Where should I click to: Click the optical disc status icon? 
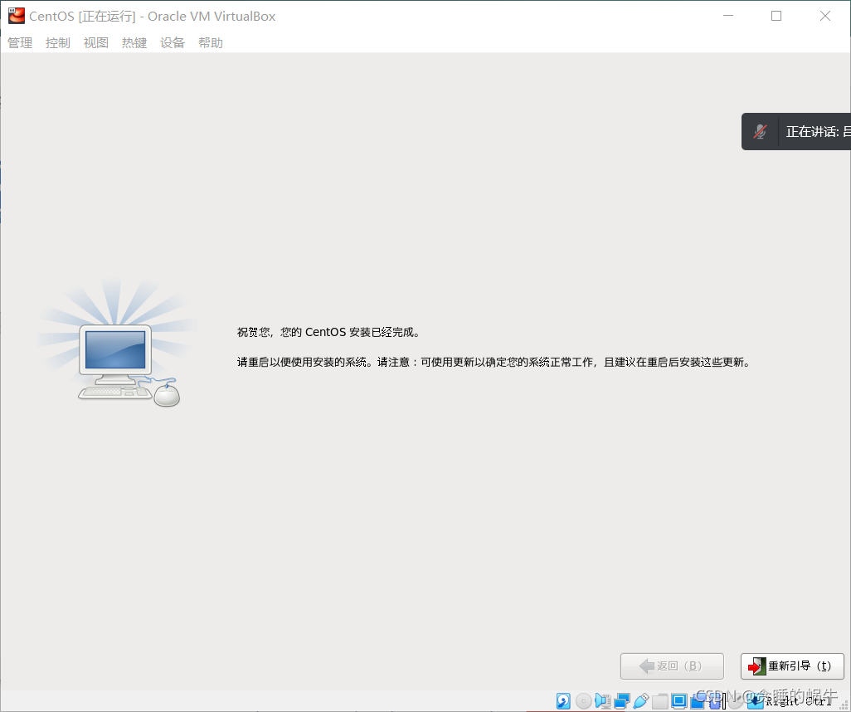point(583,701)
